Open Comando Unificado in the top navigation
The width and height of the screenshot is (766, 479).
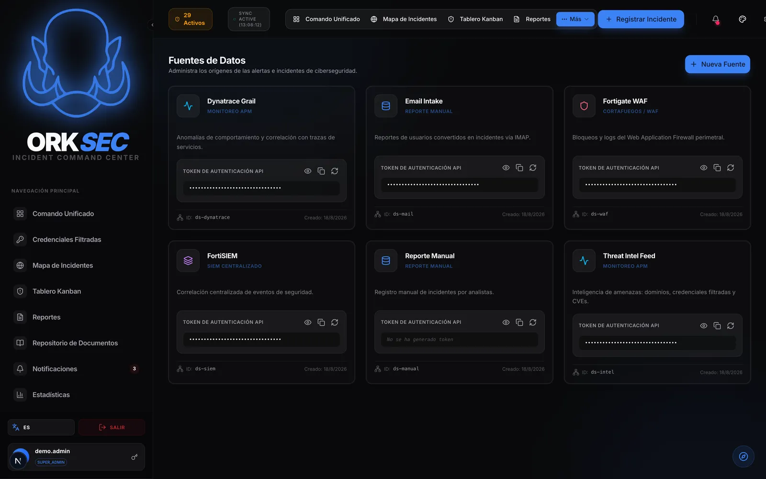(x=327, y=19)
